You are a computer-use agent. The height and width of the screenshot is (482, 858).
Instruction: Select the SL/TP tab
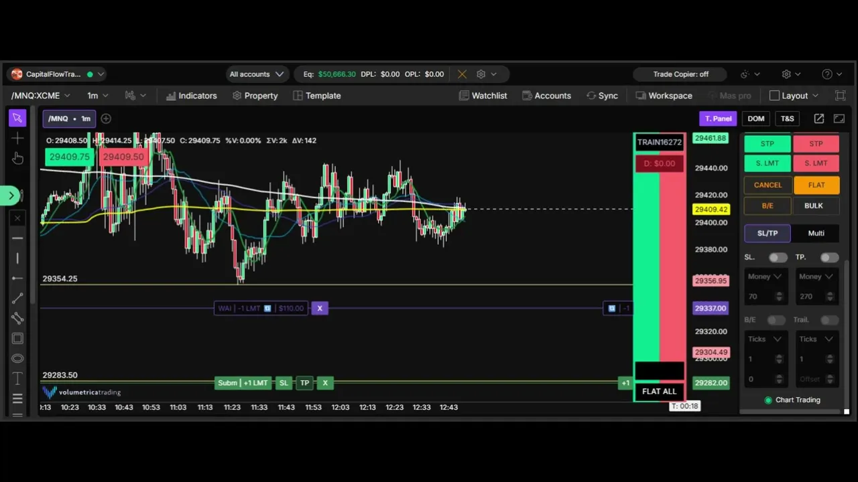[x=768, y=233]
